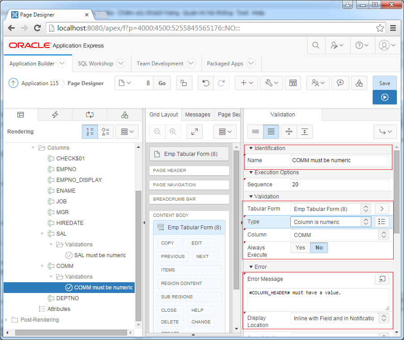Open the Type select list
Viewport: 404px width, 340px height.
tap(331, 222)
